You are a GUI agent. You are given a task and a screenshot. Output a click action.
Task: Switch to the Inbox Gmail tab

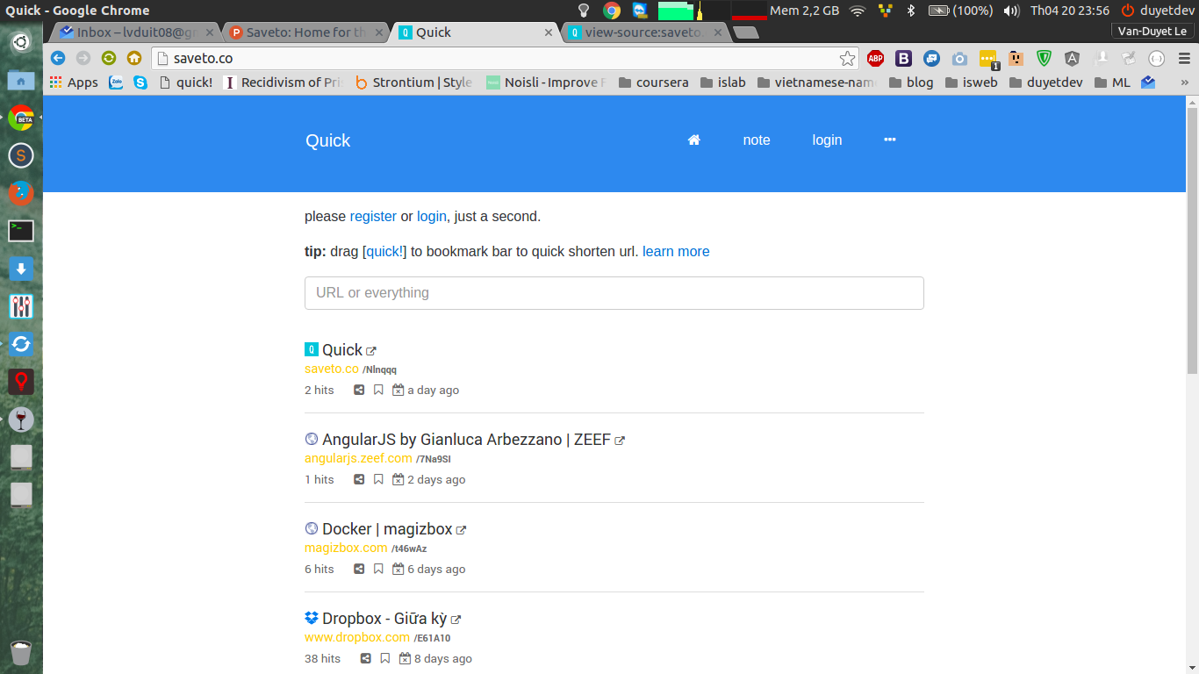[133, 32]
